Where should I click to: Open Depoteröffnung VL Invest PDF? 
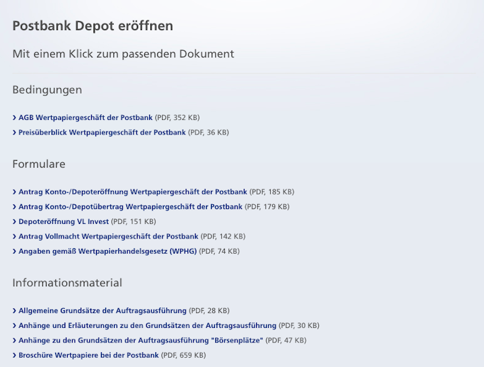coord(64,221)
